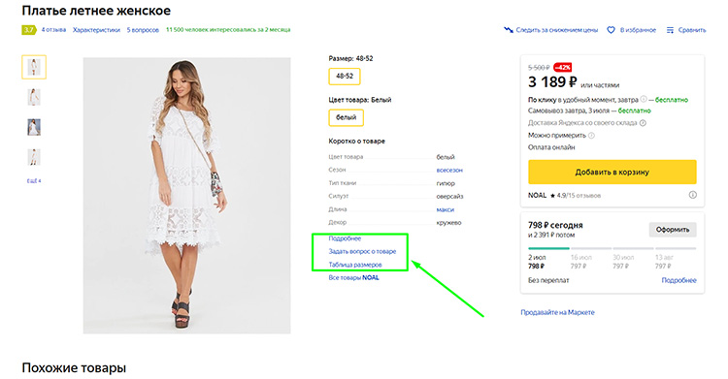Open the Таблица размеров link
Screen dimensions: 728x379
355,265
